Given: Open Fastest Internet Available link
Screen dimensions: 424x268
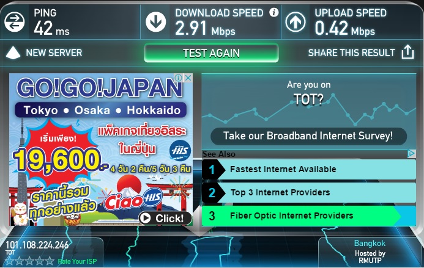Looking at the screenshot, I should pyautogui.click(x=309, y=170).
